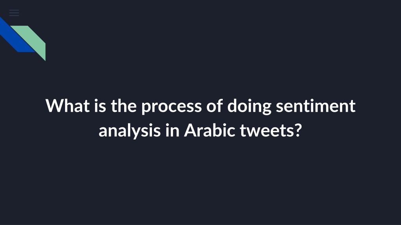Open the hamburger menu icon

(14, 13)
